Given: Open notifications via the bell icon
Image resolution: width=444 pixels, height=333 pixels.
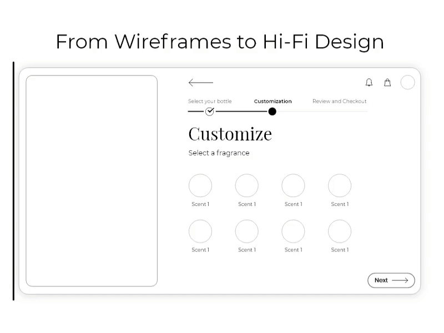Looking at the screenshot, I should pos(369,82).
